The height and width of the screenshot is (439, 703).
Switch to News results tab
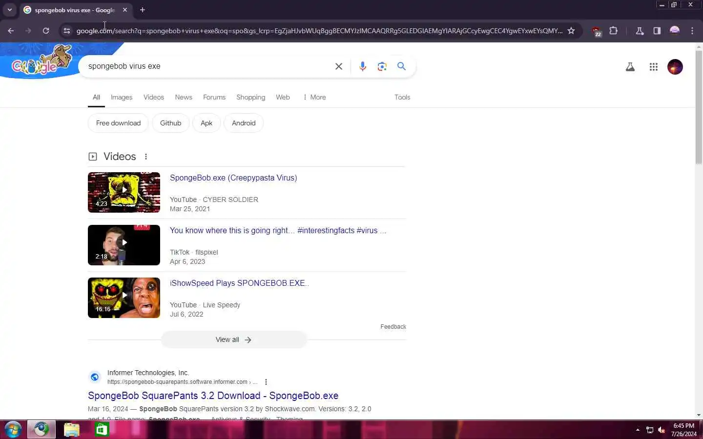point(184,97)
